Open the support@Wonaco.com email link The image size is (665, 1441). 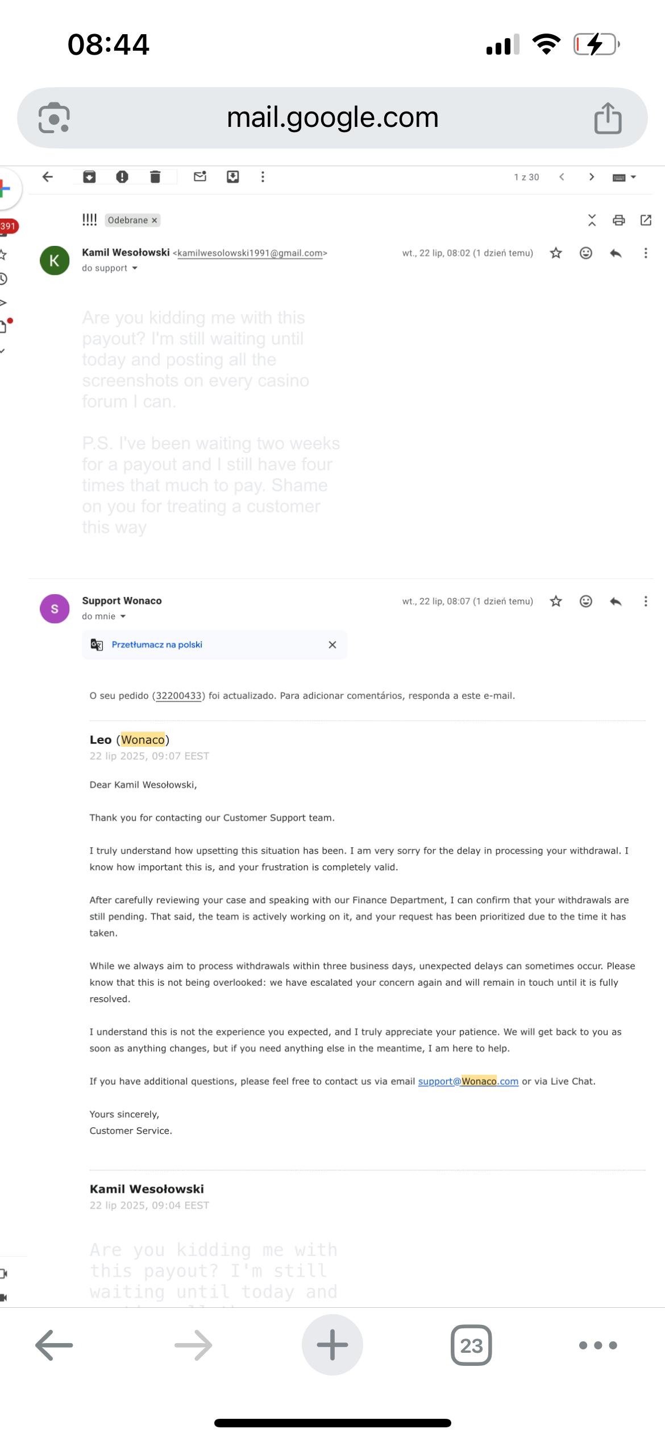click(x=468, y=1081)
